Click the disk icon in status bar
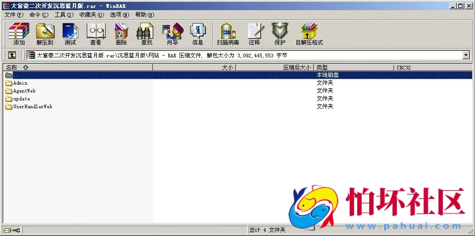 point(7,230)
